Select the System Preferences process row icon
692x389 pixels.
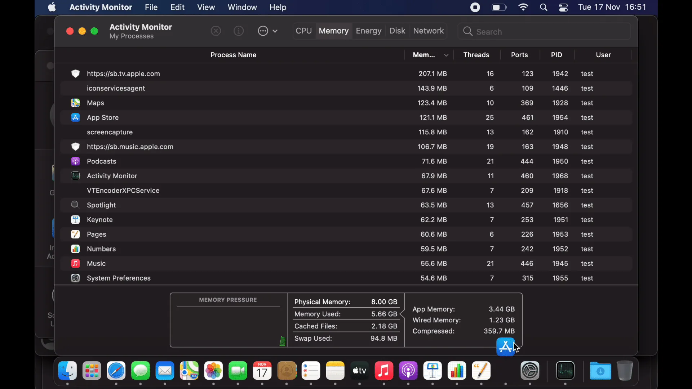pos(75,278)
